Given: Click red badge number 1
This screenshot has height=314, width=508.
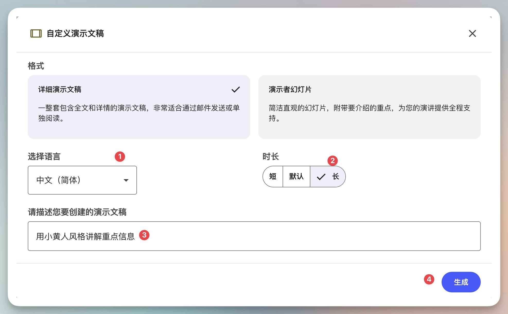Looking at the screenshot, I should coord(120,156).
